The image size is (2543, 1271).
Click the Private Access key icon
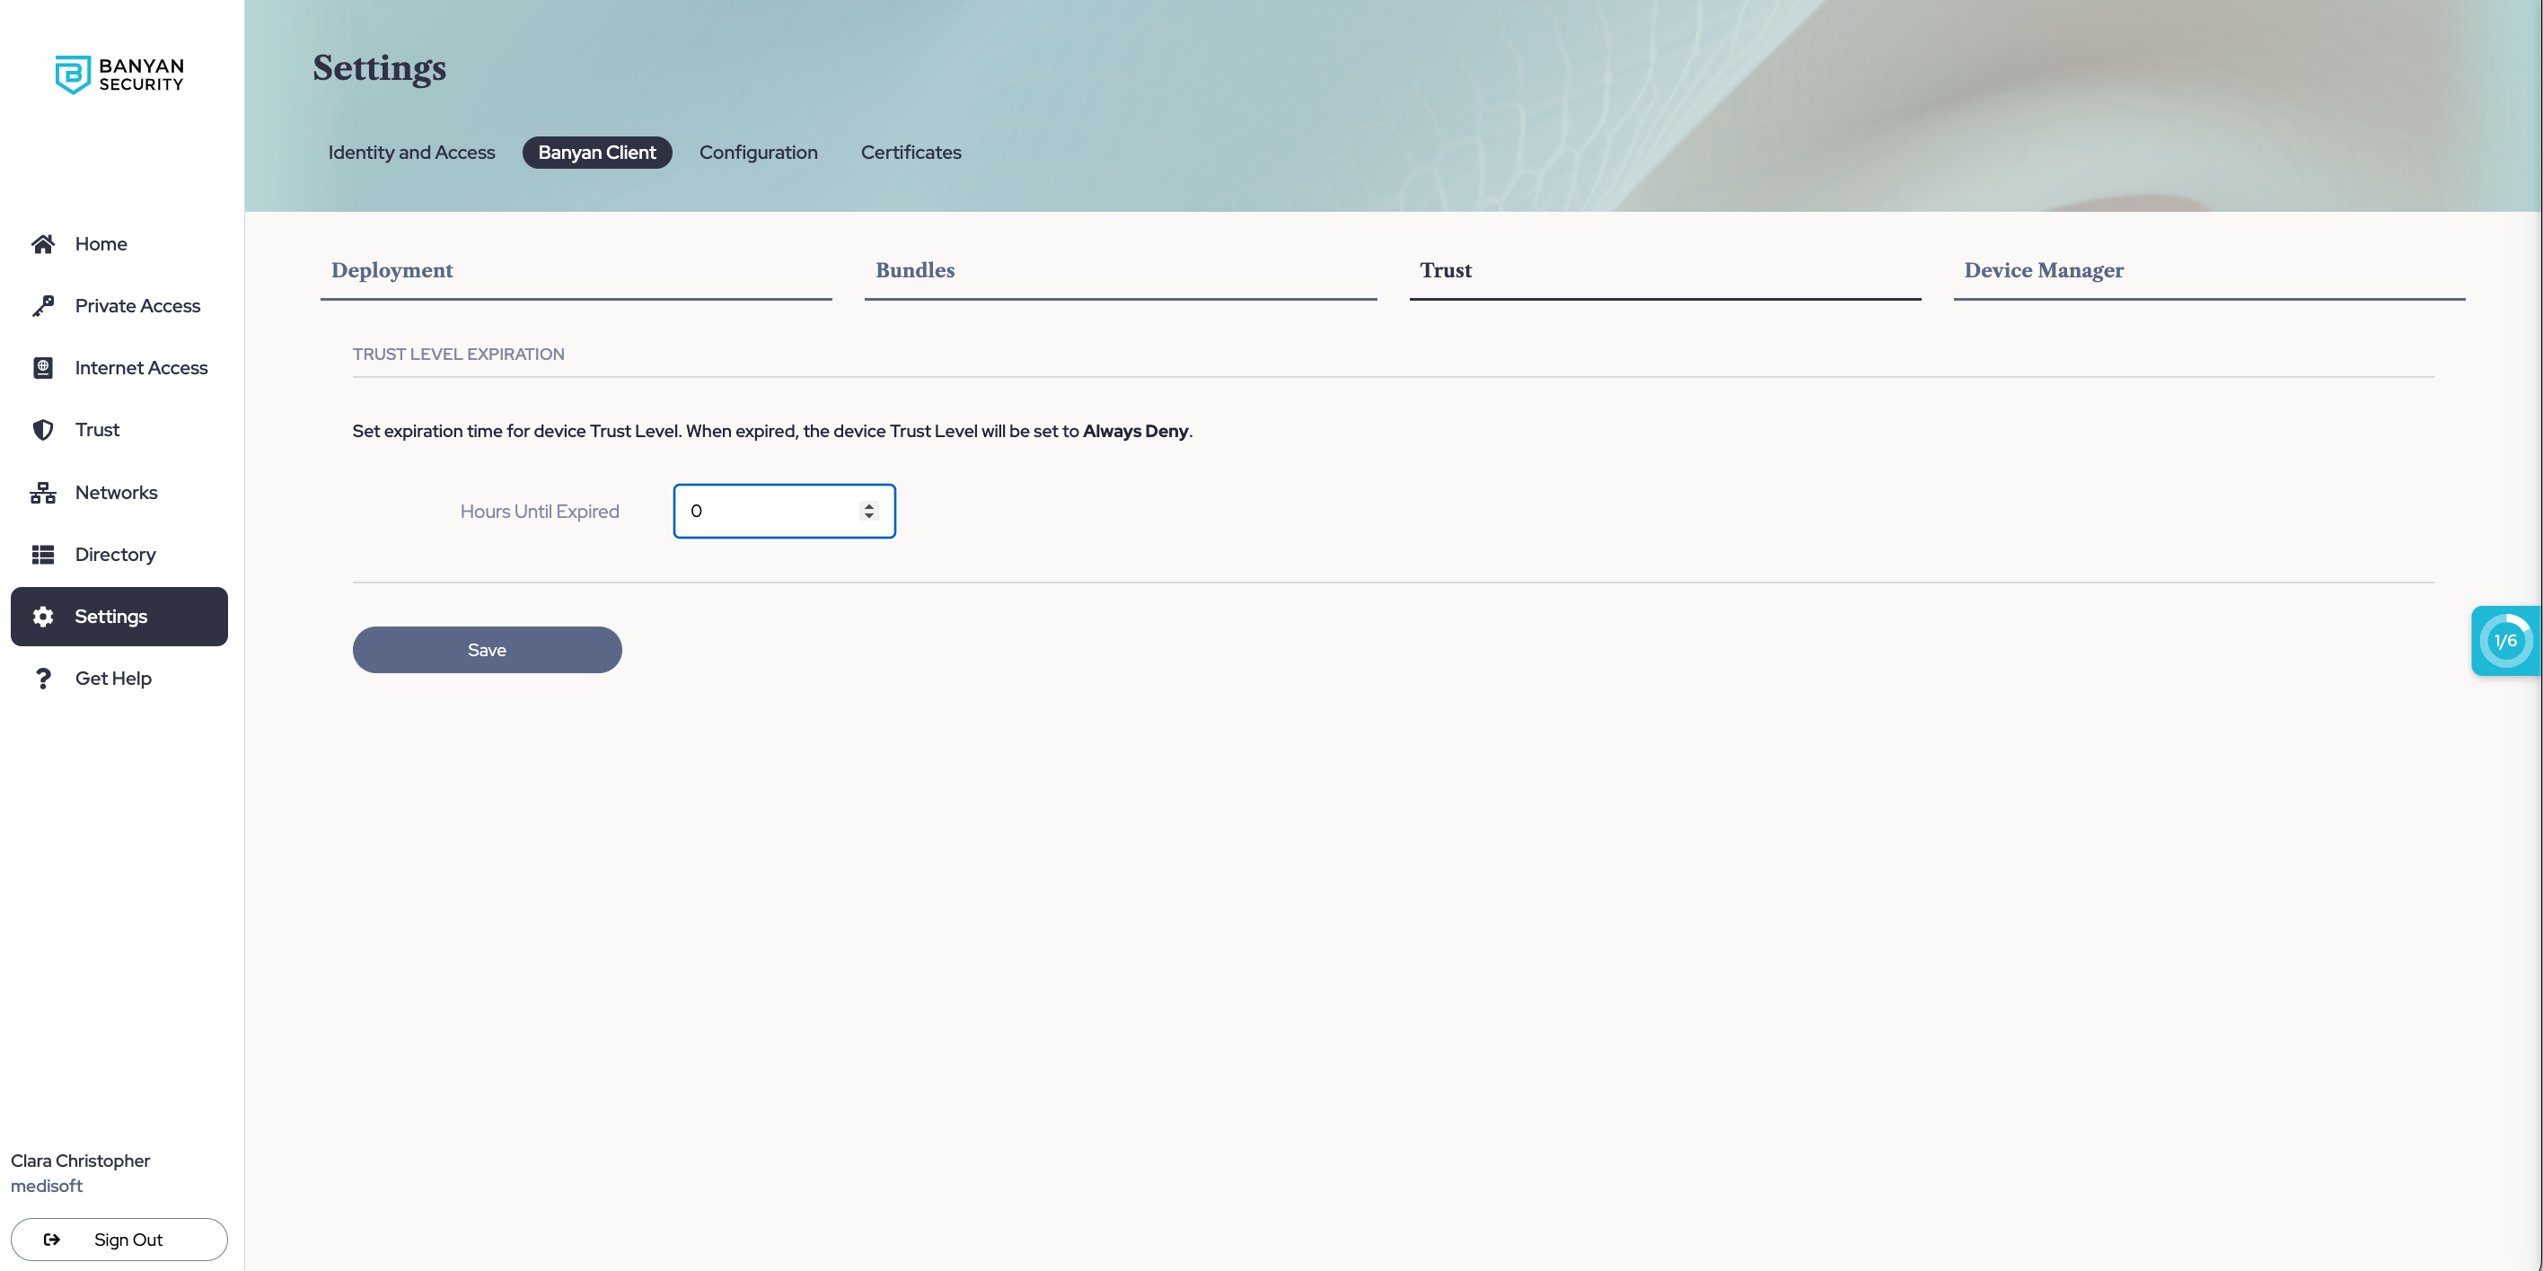pyautogui.click(x=42, y=306)
